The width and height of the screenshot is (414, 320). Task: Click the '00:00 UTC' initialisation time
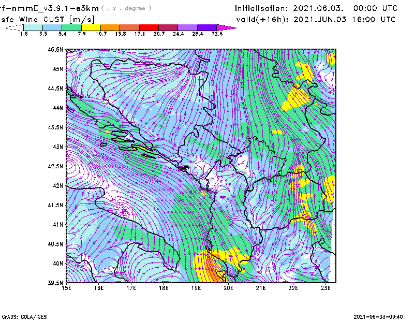[375, 8]
